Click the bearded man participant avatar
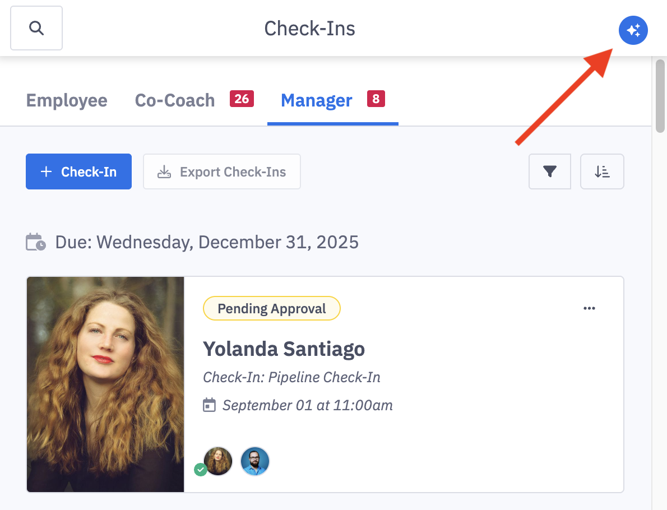Image resolution: width=667 pixels, height=510 pixels. tap(255, 461)
